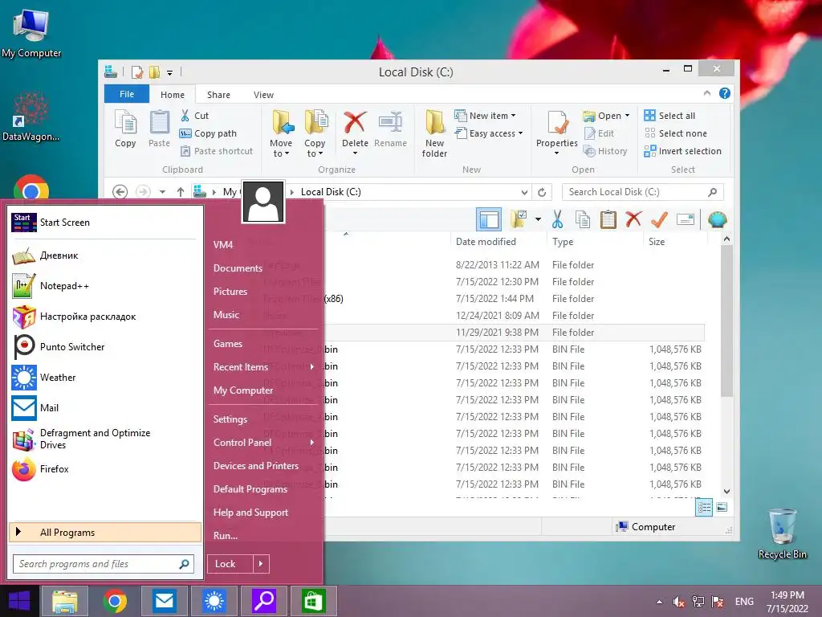Viewport: 822px width, 617px height.
Task: Click Search programs and files field
Action: coord(104,564)
